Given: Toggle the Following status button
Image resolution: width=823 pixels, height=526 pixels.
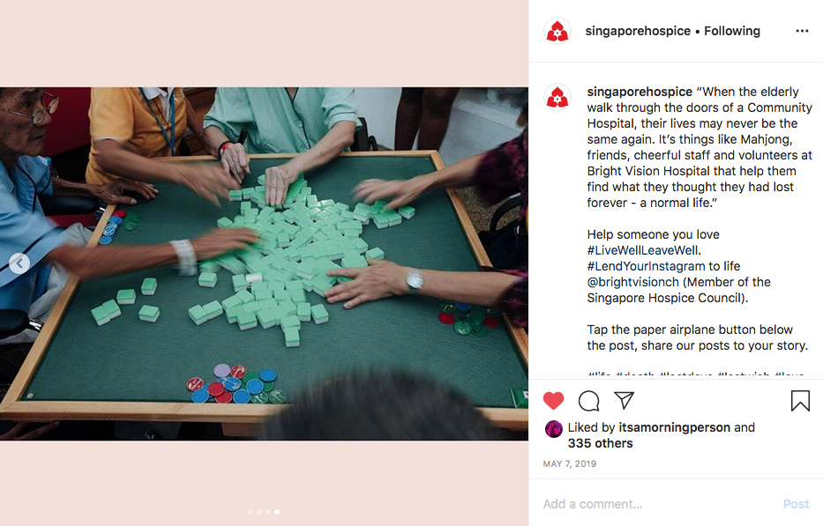Looking at the screenshot, I should (x=731, y=31).
